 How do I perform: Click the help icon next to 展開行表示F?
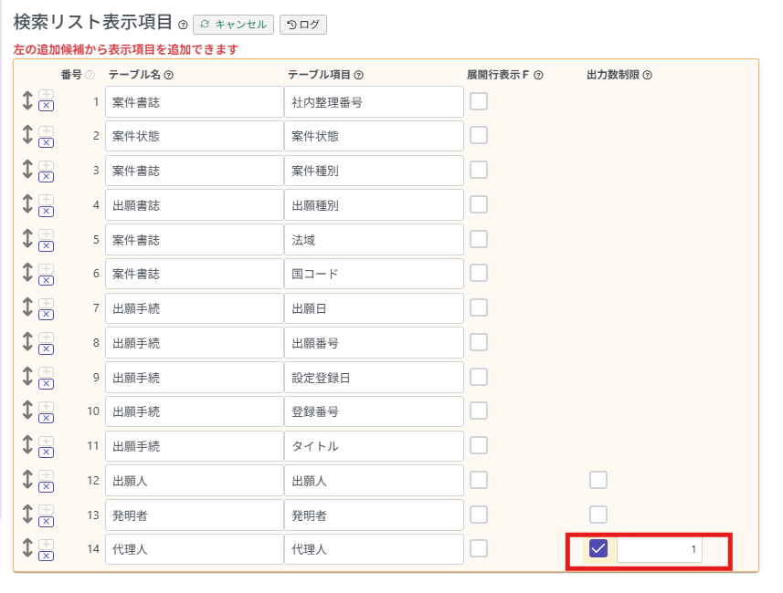tap(539, 75)
